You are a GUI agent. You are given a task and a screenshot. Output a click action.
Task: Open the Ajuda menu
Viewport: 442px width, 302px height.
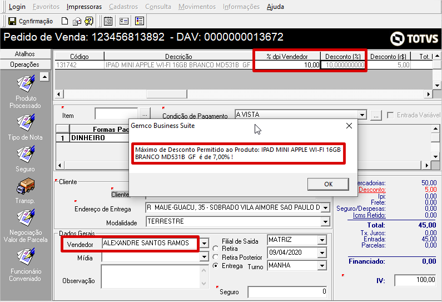point(275,7)
